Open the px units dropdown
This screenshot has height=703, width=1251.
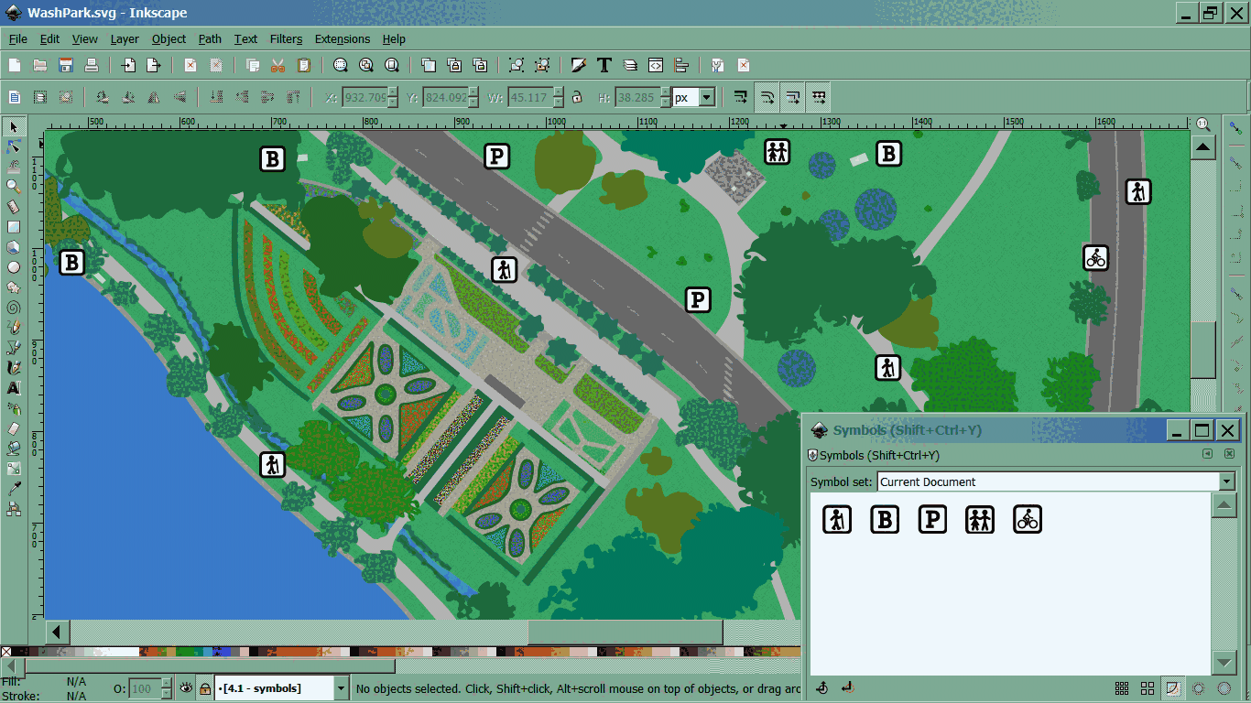coord(706,97)
